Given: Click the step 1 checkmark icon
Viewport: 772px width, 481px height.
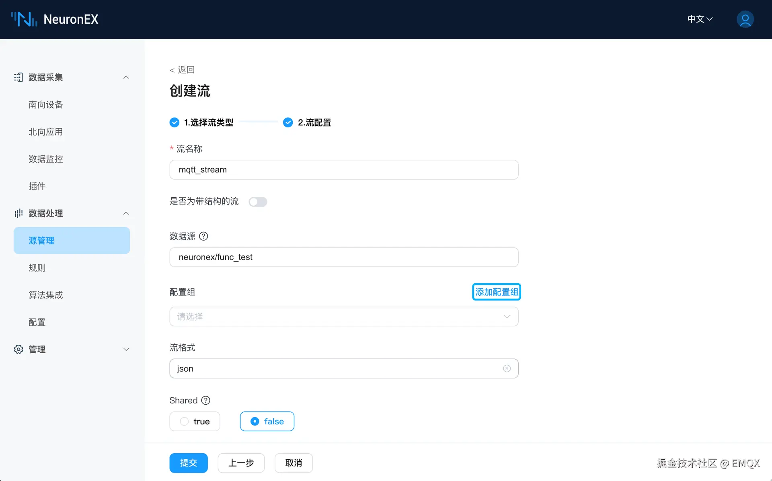Looking at the screenshot, I should coord(175,122).
